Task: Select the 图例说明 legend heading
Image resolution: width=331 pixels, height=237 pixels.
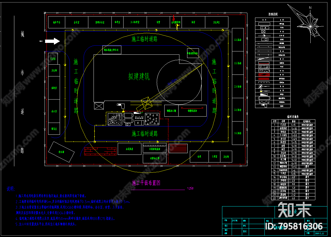Action: click(x=273, y=14)
